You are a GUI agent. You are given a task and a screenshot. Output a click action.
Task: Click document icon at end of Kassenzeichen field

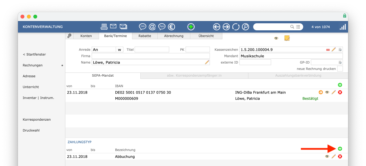pos(340,49)
